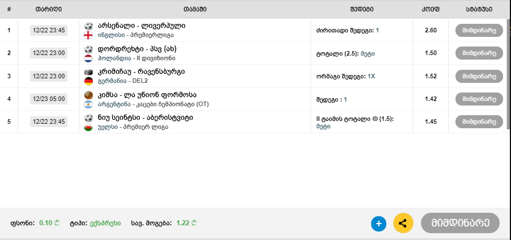This screenshot has height=240, width=511.
Task: Click Wales flag icon beside უელსი
Action: (x=88, y=127)
